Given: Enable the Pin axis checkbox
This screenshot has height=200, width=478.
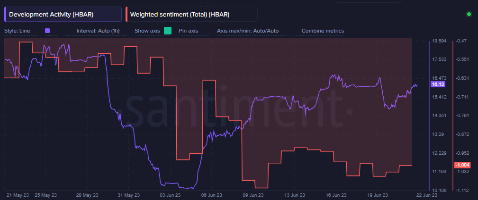Looking at the screenshot, I should (206, 31).
